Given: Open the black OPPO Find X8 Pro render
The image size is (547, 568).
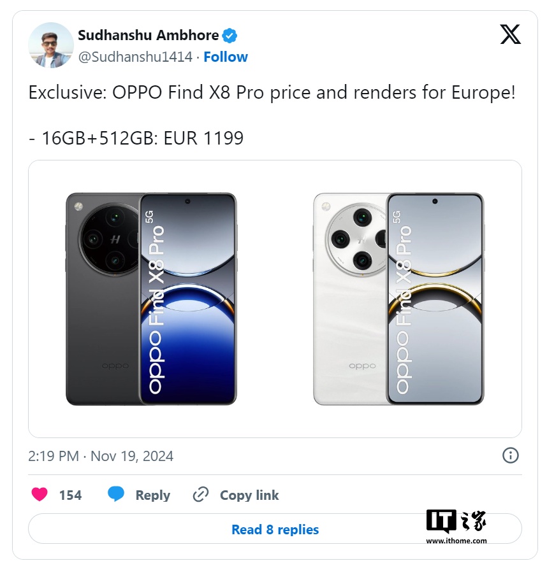Looking at the screenshot, I should click(x=151, y=299).
